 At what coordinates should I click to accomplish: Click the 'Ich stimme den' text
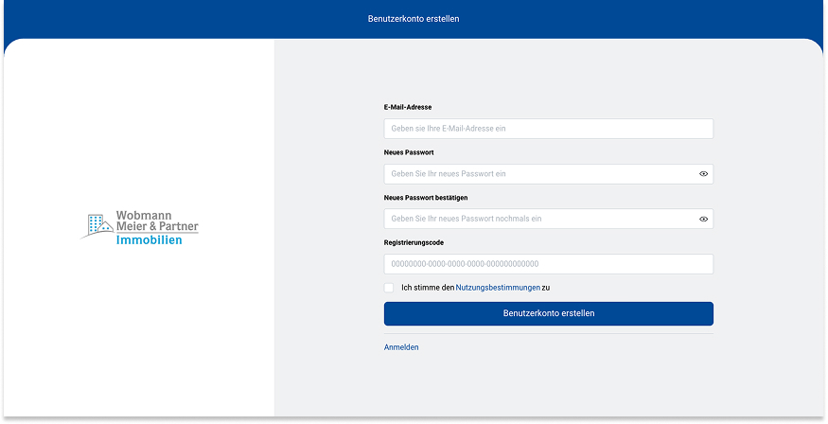click(x=428, y=288)
